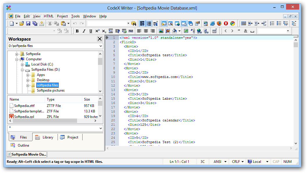Preview in Chrome browser
This screenshot has width=307, height=173.
(x=232, y=24)
